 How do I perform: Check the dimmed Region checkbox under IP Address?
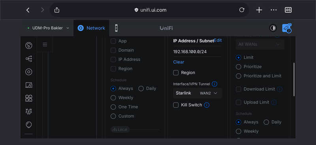point(113,69)
